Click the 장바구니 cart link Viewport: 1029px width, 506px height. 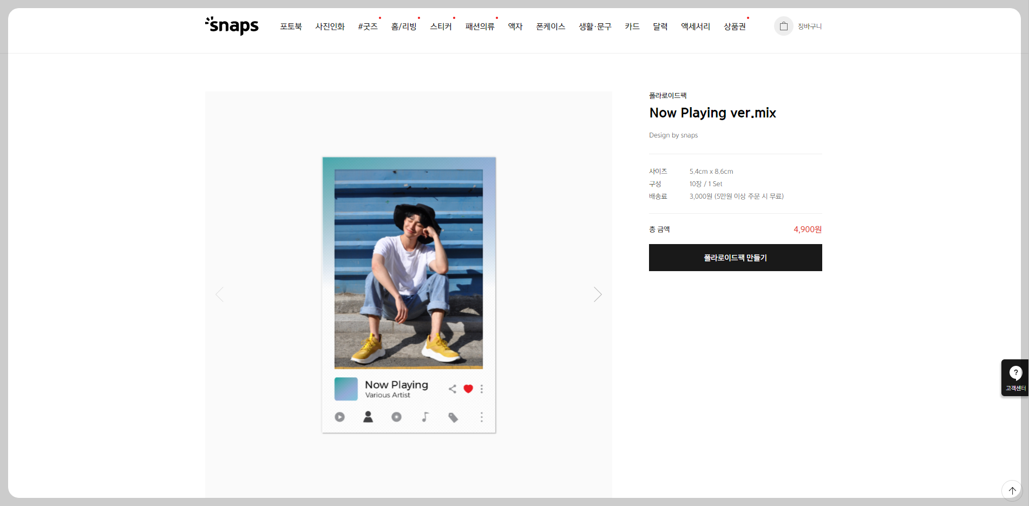pos(809,27)
